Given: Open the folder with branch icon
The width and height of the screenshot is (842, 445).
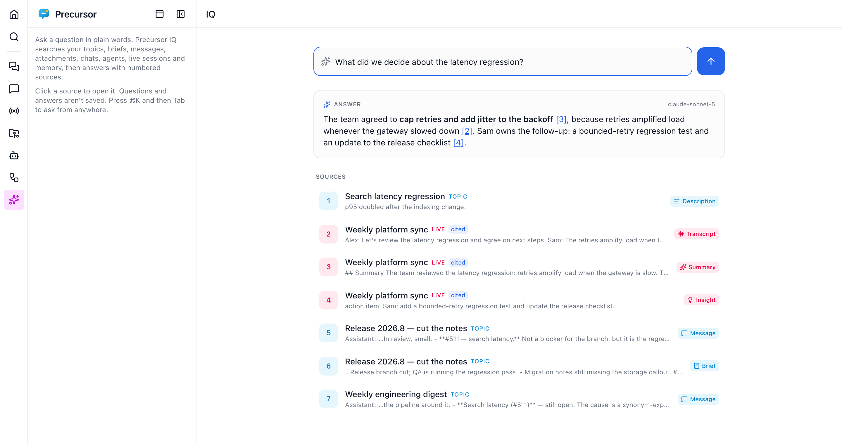Looking at the screenshot, I should [14, 133].
